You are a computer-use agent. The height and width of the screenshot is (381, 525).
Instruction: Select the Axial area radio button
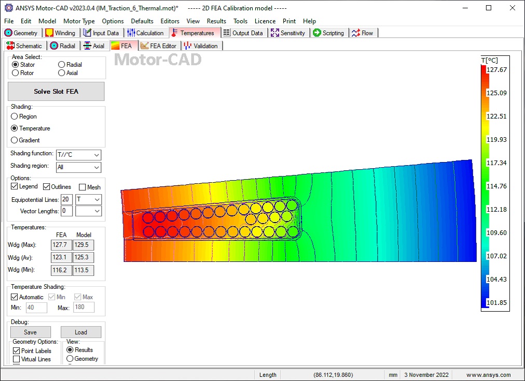(61, 73)
